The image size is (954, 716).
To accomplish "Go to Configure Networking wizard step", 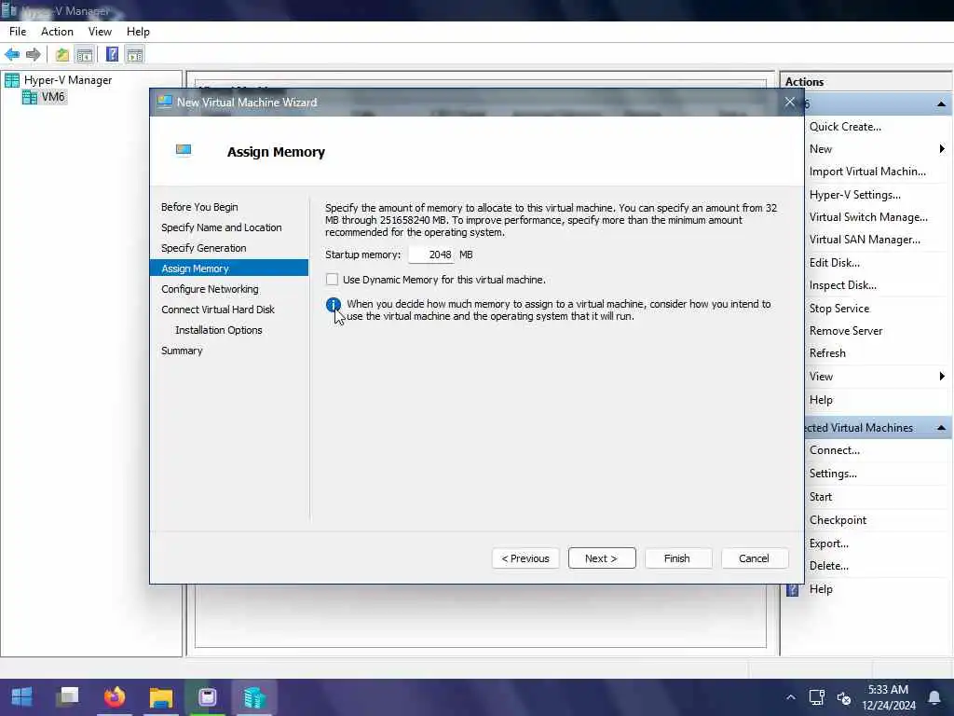I will point(210,289).
